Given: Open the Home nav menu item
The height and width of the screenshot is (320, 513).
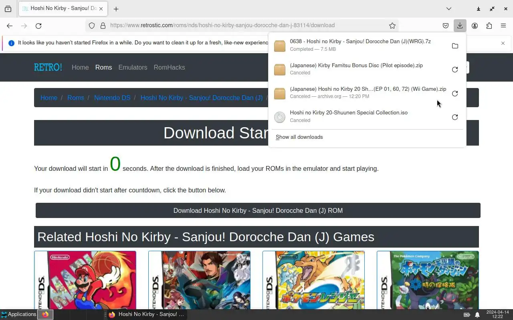Looking at the screenshot, I should (80, 67).
